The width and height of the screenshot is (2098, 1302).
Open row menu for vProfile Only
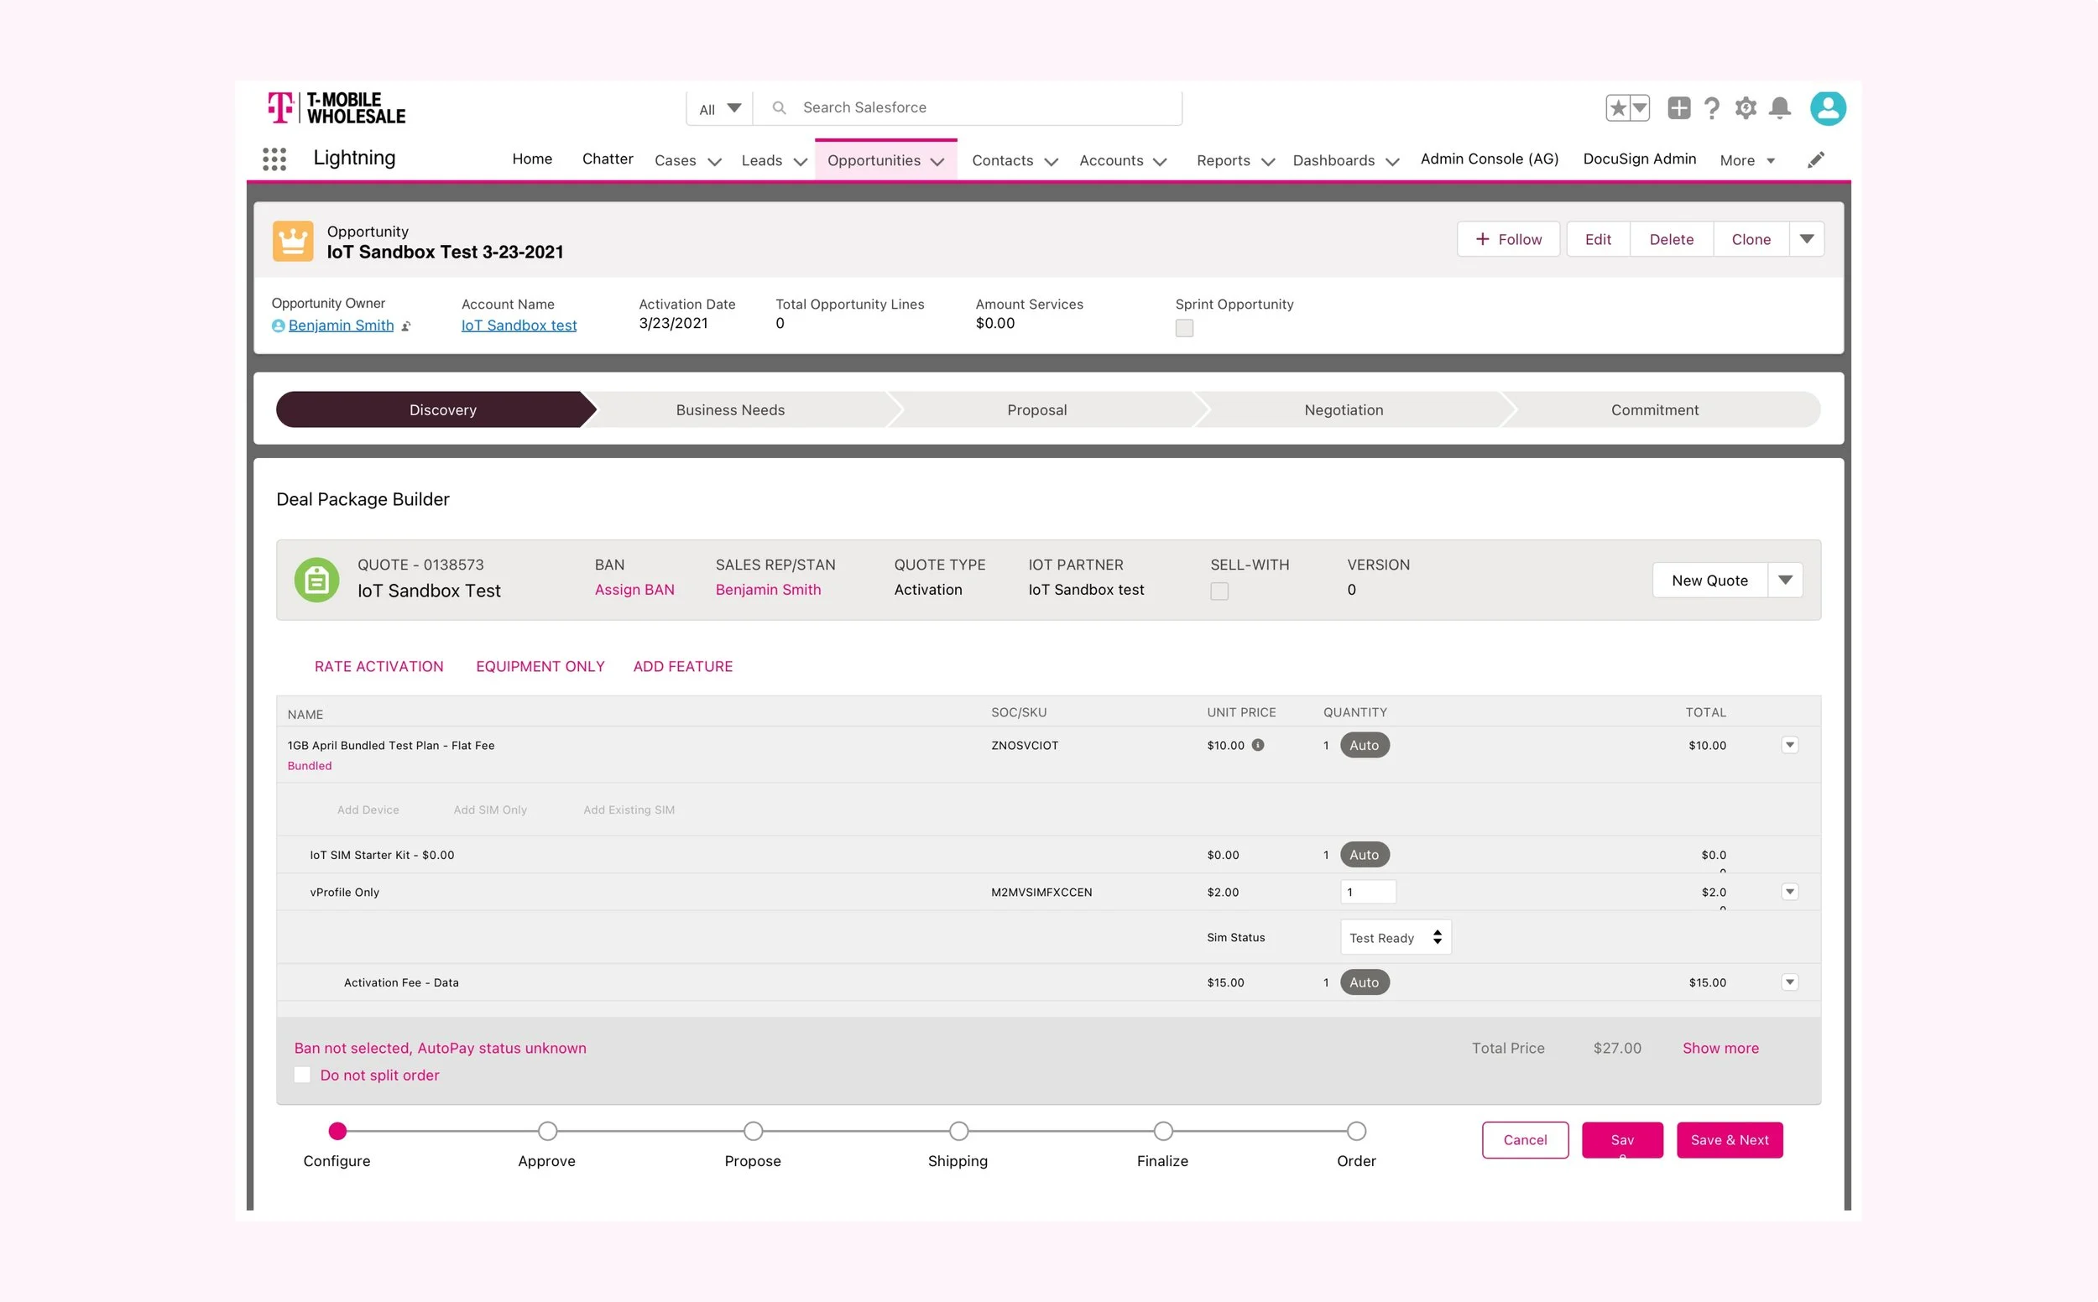1790,891
